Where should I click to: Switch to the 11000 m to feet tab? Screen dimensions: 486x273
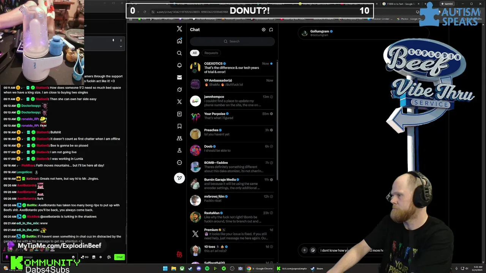(401, 4)
